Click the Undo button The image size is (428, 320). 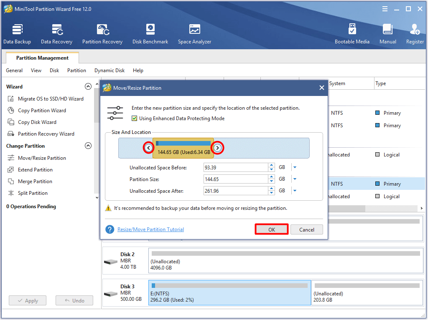[74, 301]
